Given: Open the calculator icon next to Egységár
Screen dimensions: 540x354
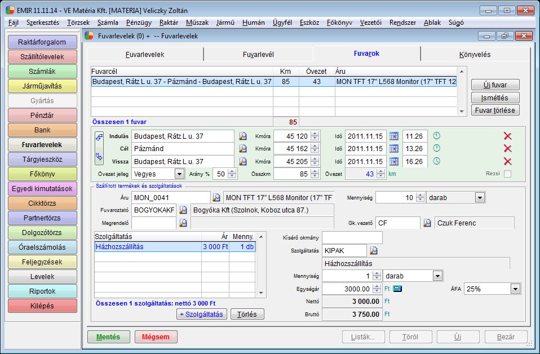Looking at the screenshot, I should pos(397,289).
